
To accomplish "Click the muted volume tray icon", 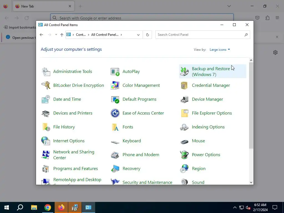I will (x=248, y=207).
